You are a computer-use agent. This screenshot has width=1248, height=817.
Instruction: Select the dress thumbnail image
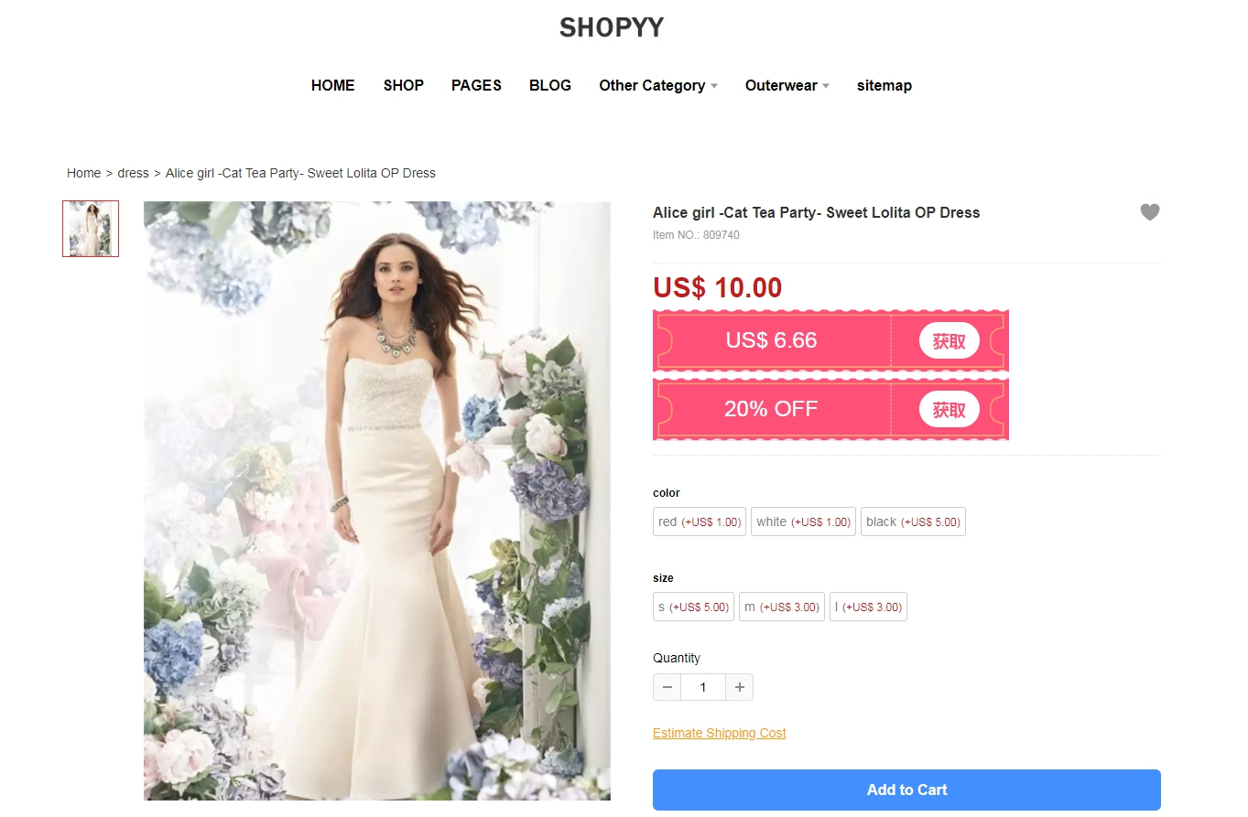click(91, 229)
